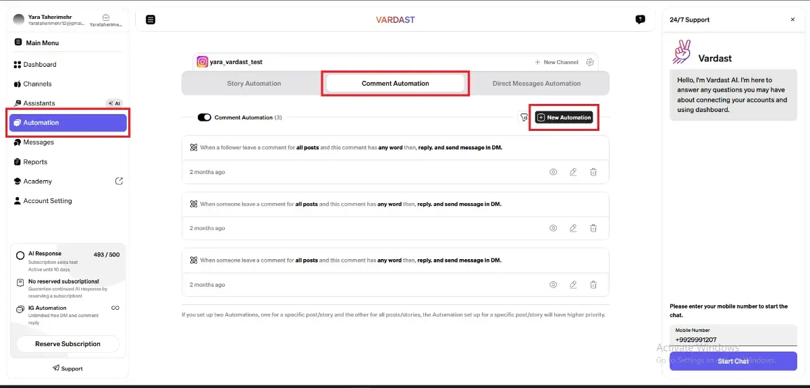Image resolution: width=810 pixels, height=388 pixels.
Task: Click New Channel
Action: (556, 62)
